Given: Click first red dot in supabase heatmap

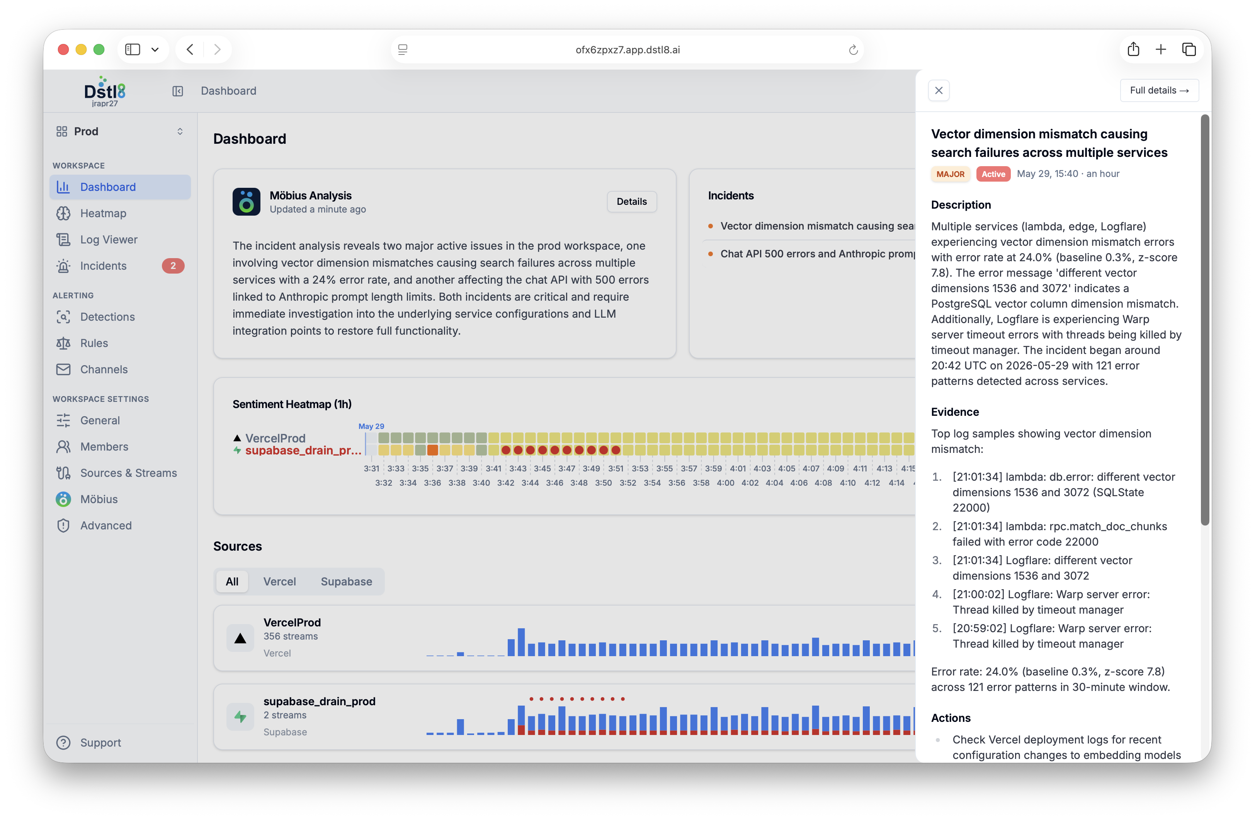Looking at the screenshot, I should [x=506, y=450].
